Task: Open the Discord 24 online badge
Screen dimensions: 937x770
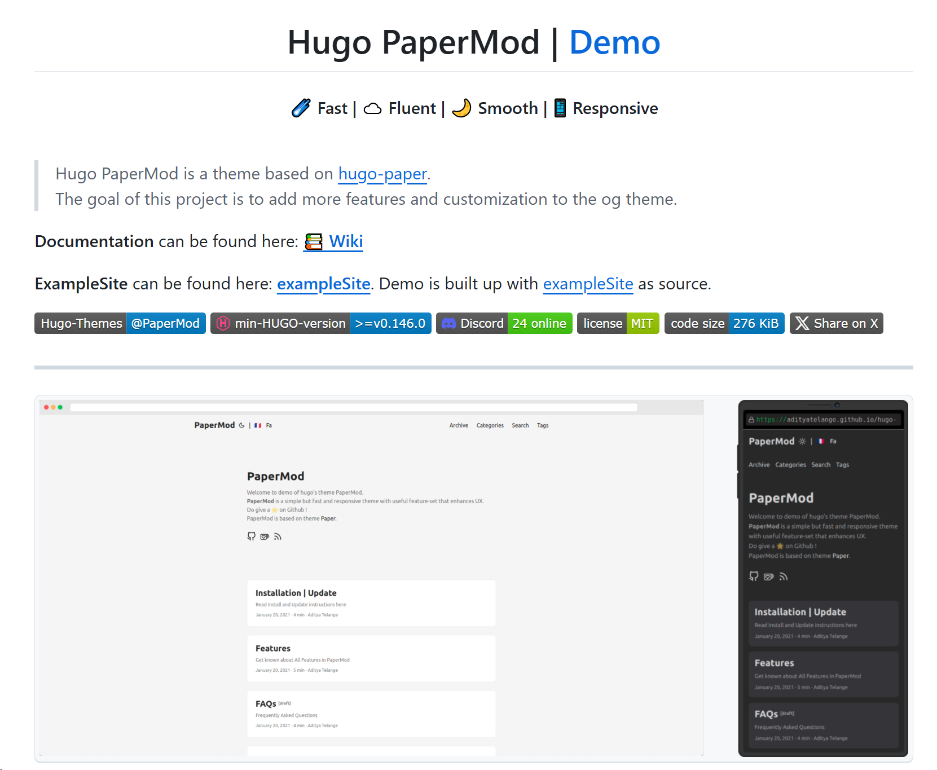Action: click(504, 323)
